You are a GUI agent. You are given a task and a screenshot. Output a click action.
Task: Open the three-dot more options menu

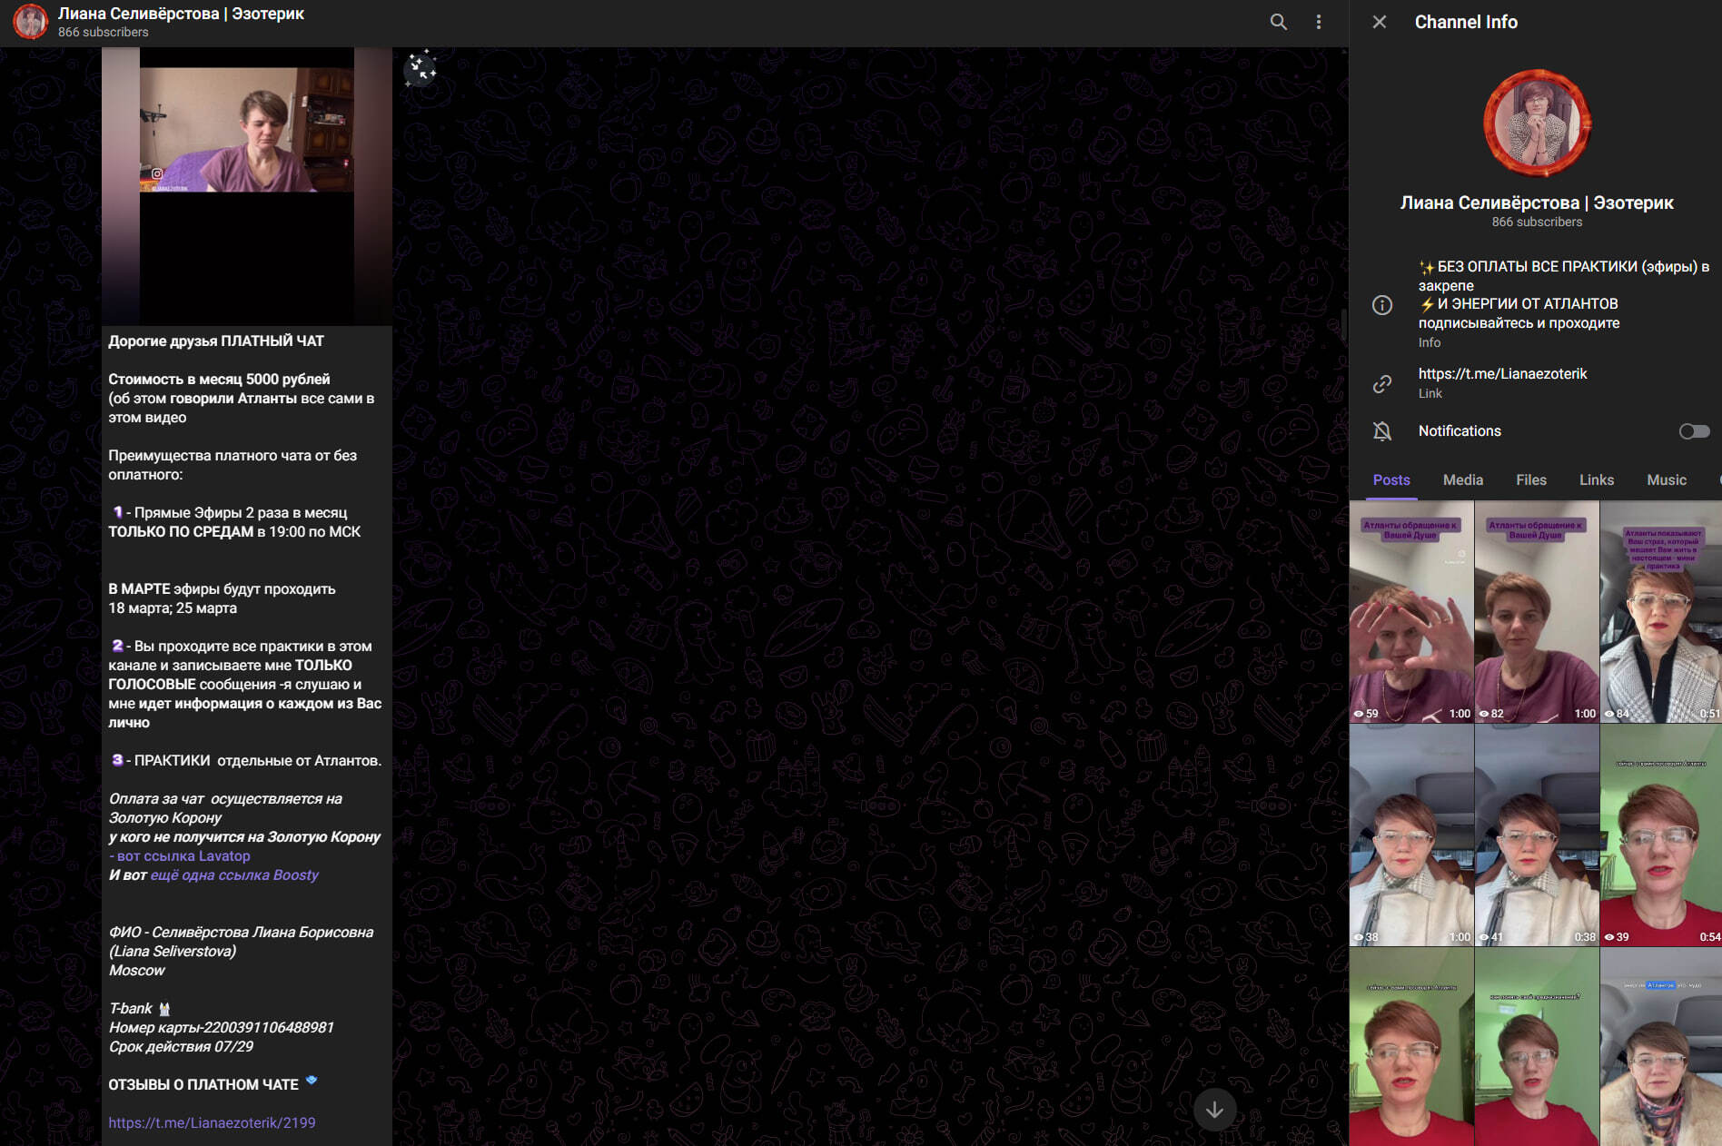point(1319,22)
